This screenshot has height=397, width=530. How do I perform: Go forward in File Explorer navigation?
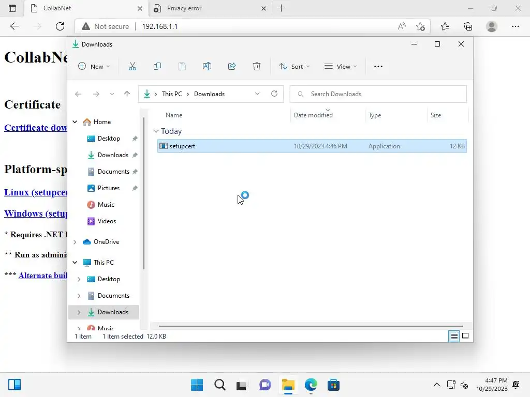(96, 94)
